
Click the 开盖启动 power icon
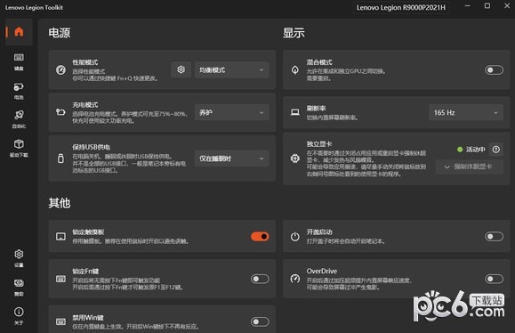pos(295,236)
